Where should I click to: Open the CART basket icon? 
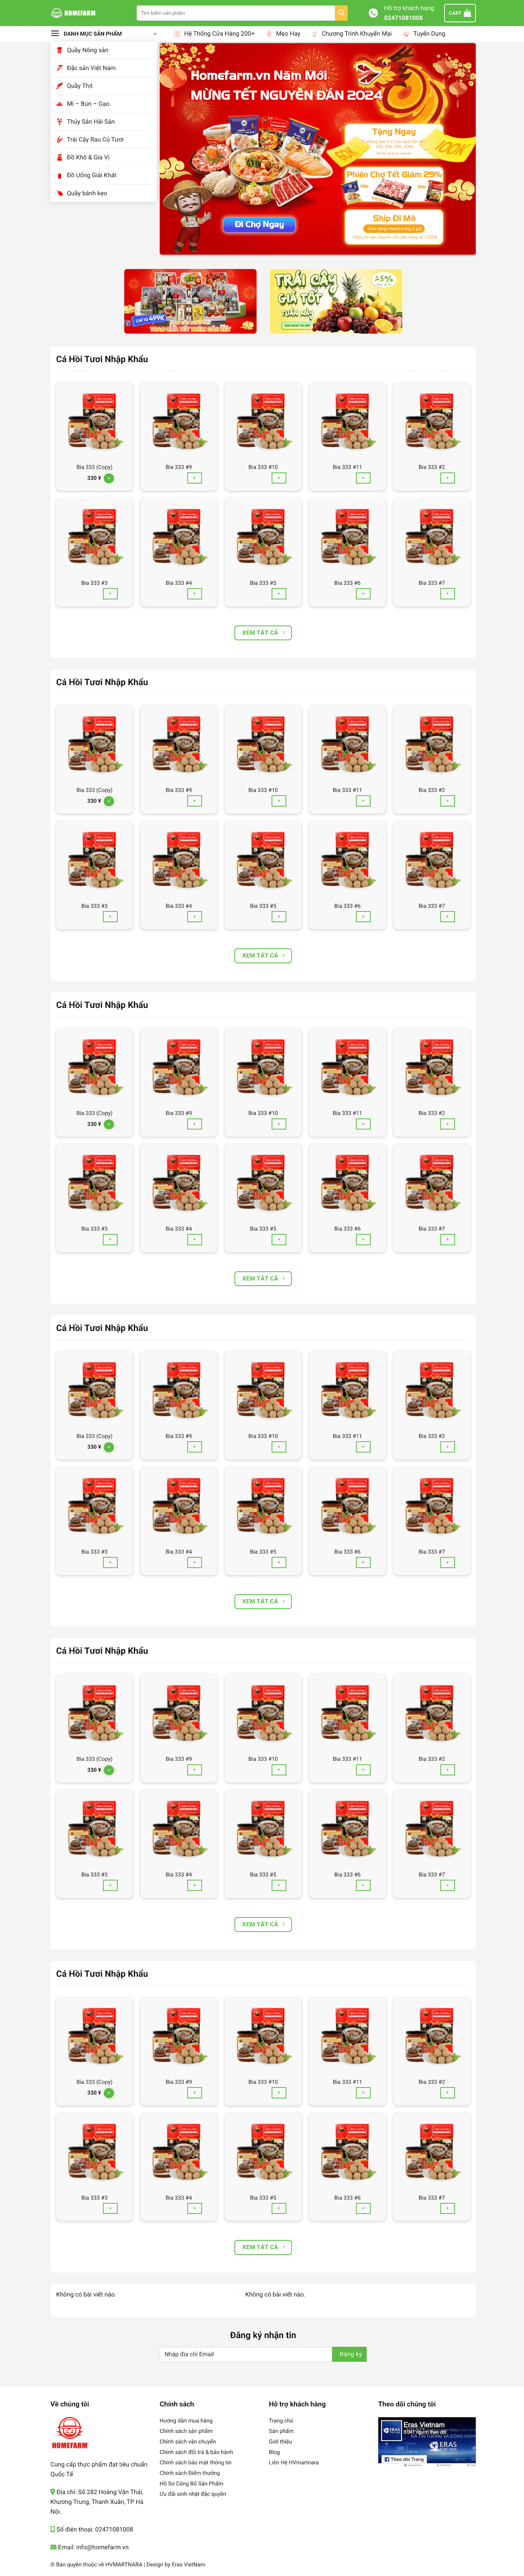459,13
